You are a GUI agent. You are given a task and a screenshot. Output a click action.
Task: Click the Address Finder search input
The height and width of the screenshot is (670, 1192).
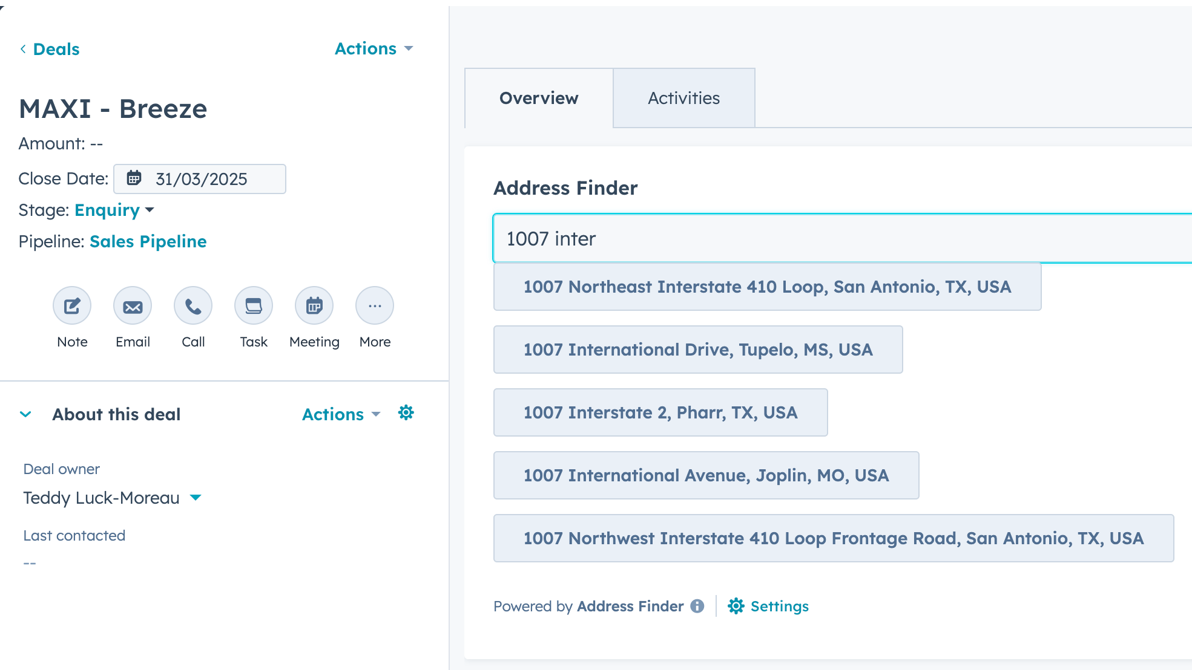pyautogui.click(x=841, y=239)
